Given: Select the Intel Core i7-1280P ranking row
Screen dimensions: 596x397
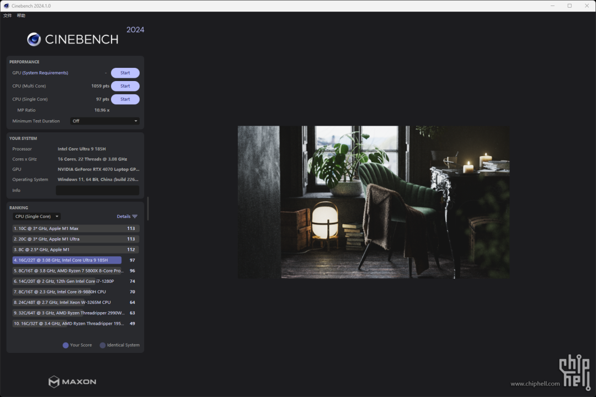Looking at the screenshot, I should point(76,282).
